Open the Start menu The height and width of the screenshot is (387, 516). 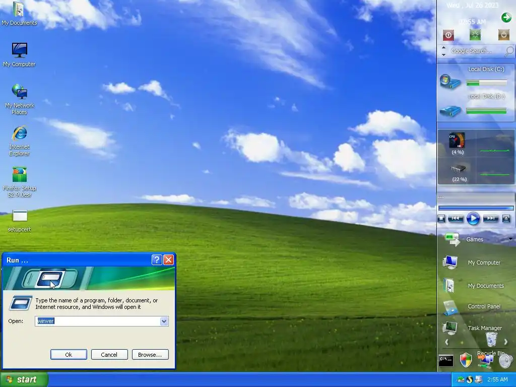pos(24,380)
